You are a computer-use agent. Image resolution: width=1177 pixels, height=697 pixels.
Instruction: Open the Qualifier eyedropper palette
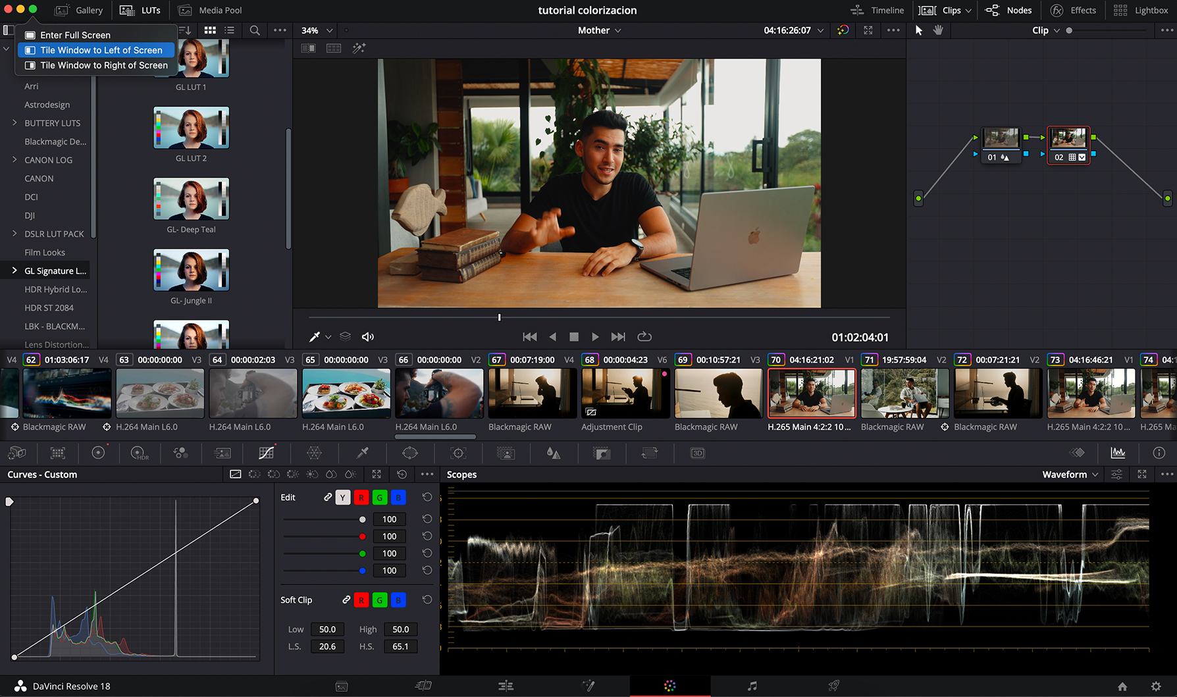pos(362,453)
